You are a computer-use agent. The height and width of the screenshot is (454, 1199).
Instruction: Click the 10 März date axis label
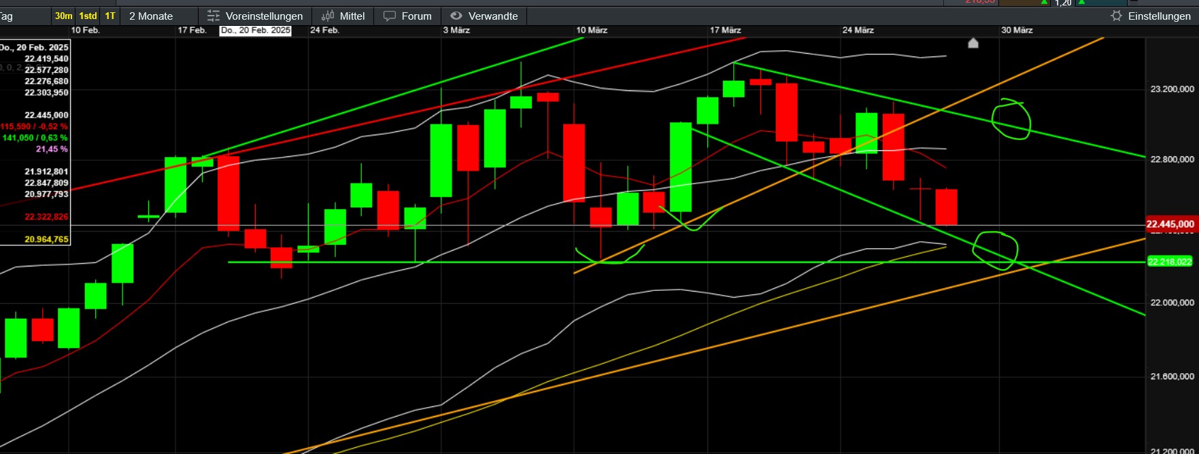pos(592,31)
